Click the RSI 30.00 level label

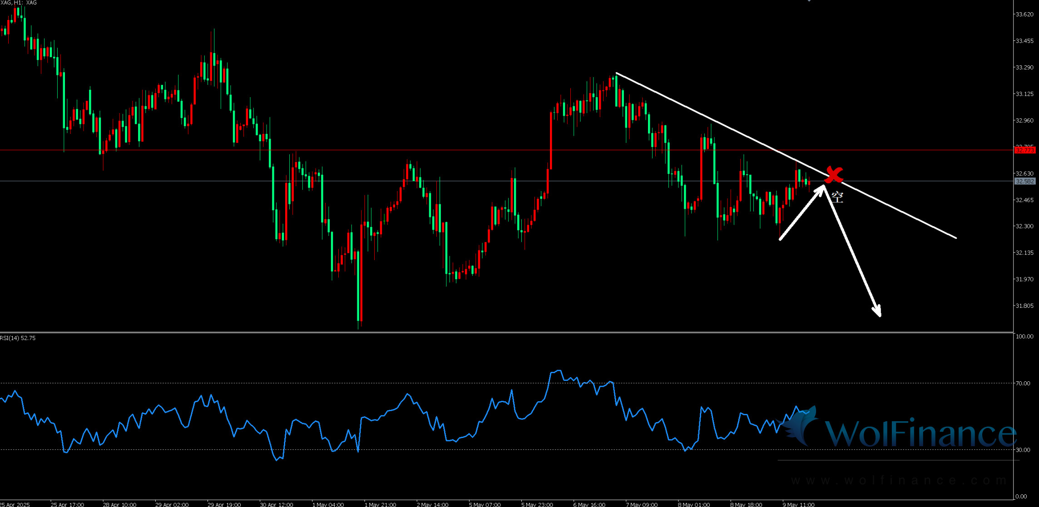click(x=1023, y=450)
